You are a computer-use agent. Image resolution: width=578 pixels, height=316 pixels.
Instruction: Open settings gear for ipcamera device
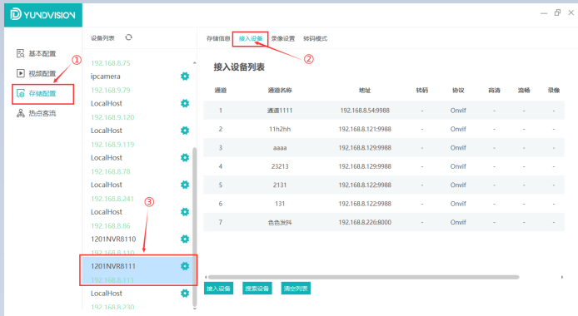[x=185, y=77]
